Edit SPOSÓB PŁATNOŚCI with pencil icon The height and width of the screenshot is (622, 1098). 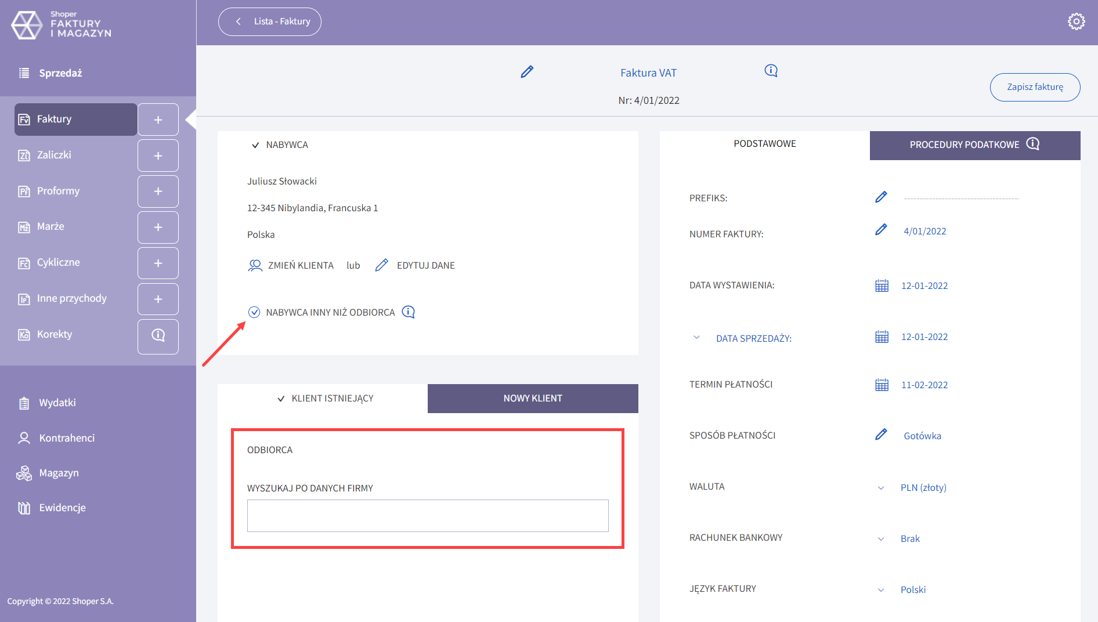(x=881, y=435)
